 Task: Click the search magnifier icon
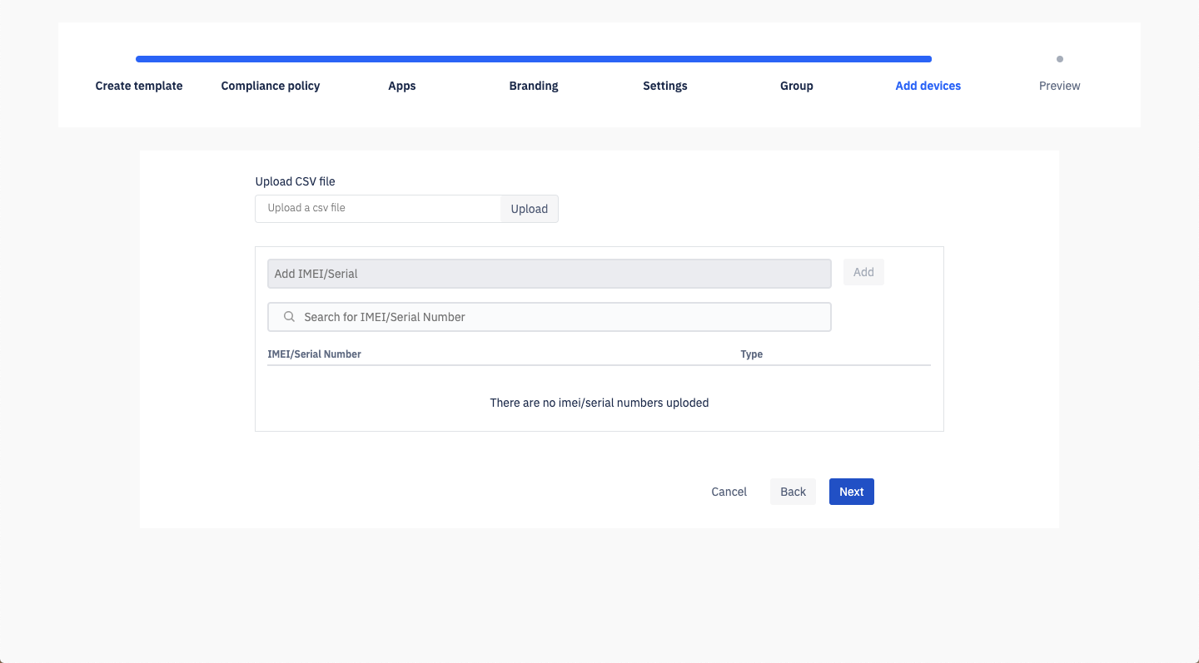pos(289,317)
